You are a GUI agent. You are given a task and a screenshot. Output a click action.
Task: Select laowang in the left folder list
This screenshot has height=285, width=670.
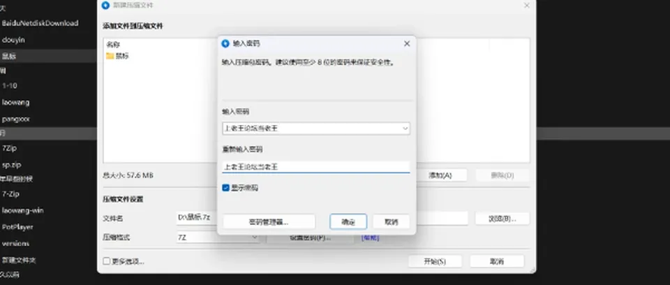click(15, 102)
